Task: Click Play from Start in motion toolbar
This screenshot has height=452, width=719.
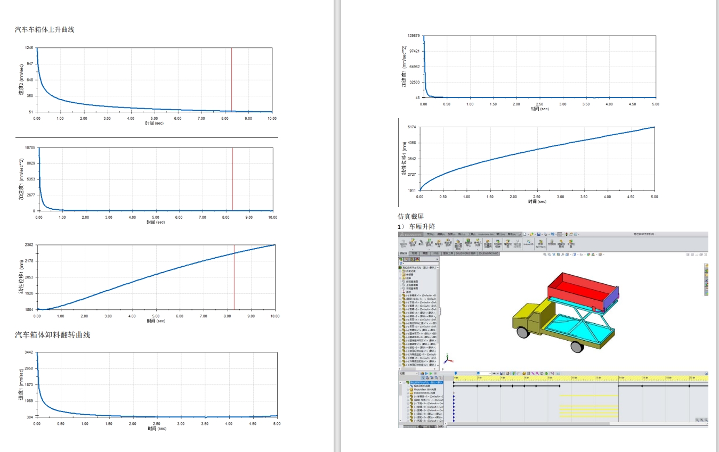Action: [426, 373]
